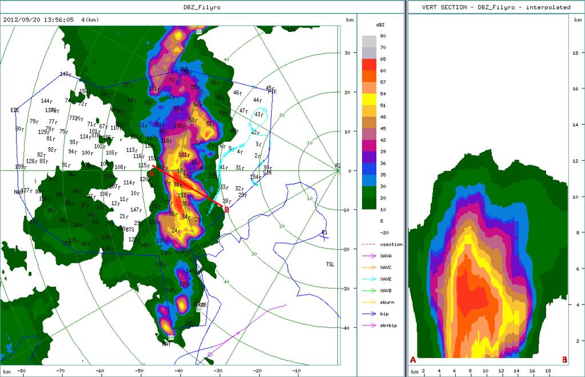585x377 pixels.
Task: Click the DBZ_Filyro panel title
Action: click(x=202, y=7)
